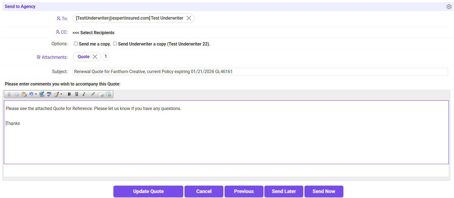Viewport: 454px width, 198px height.
Task: Click the 'Thanks' line in editor
Action: (x=13, y=124)
